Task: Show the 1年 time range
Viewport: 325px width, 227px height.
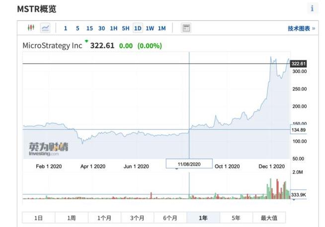Action: coord(203,218)
